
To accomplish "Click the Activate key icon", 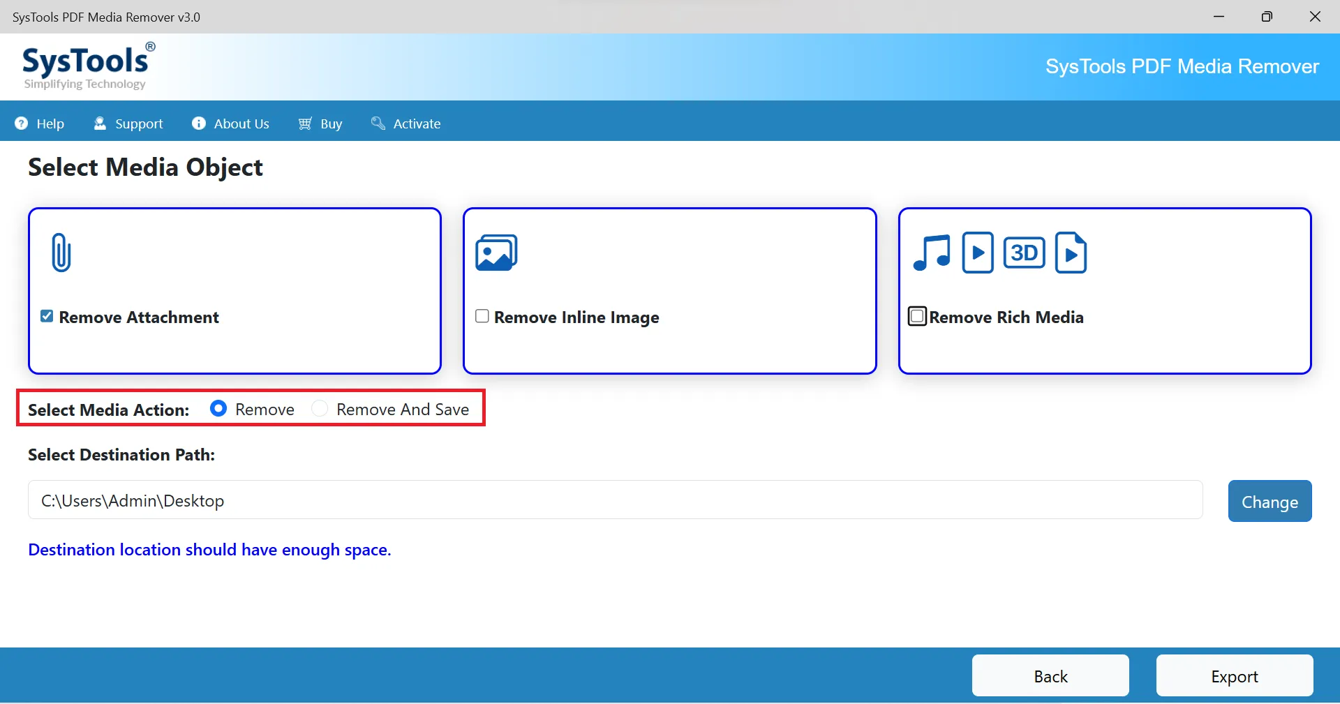I will (378, 123).
